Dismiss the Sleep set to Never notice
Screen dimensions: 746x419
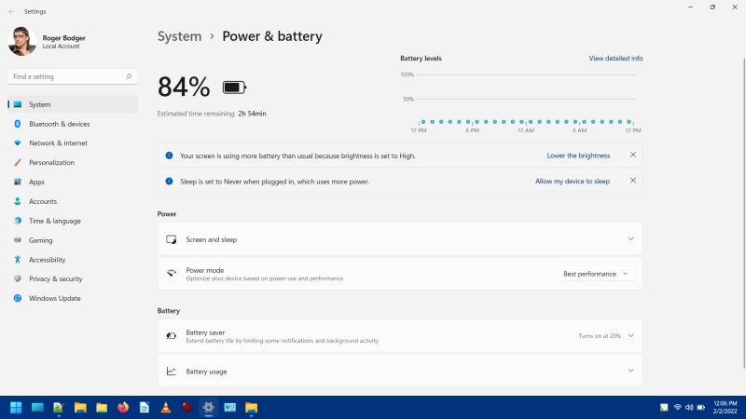[633, 181]
